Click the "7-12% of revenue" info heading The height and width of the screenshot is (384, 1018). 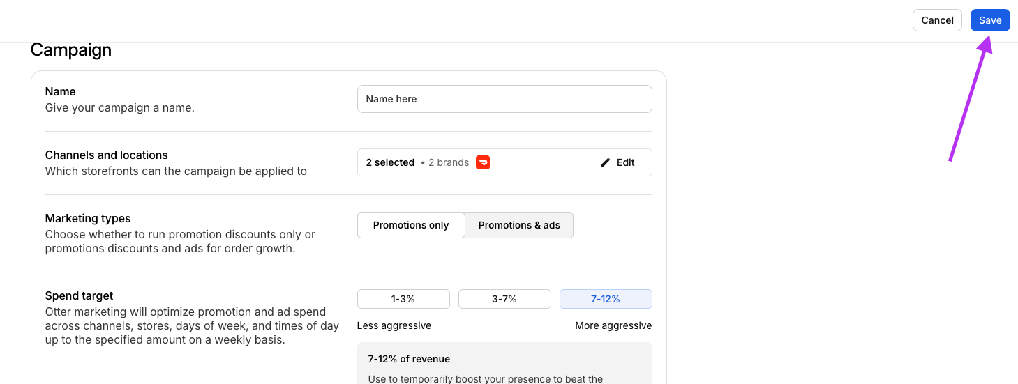coord(409,359)
